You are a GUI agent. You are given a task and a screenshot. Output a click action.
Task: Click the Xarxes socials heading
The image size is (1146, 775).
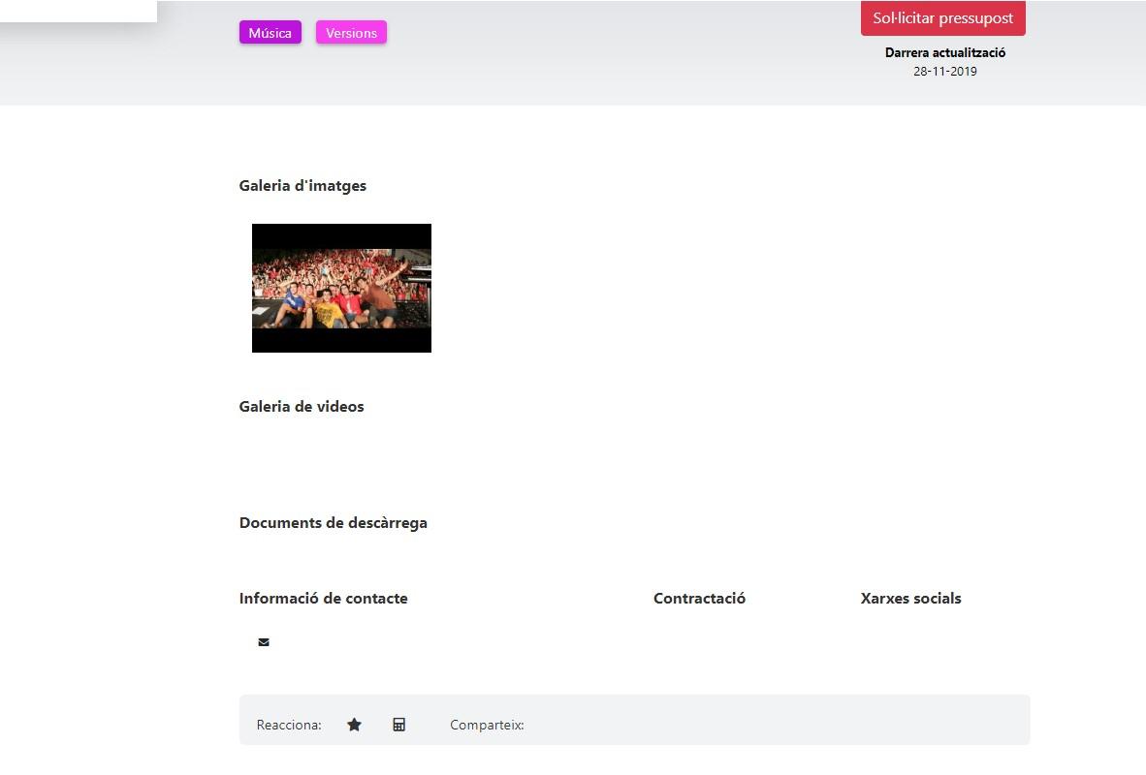tap(910, 599)
